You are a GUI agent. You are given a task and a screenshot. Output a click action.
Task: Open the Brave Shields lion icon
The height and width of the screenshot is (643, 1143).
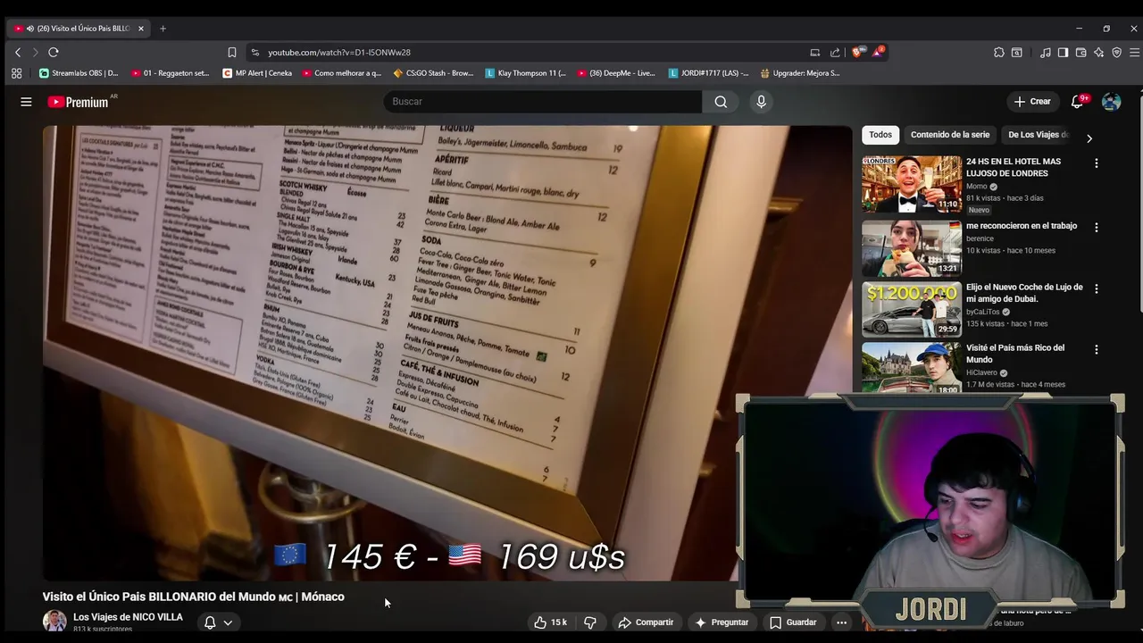pos(858,53)
